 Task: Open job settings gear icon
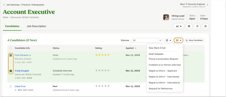tap(205, 26)
